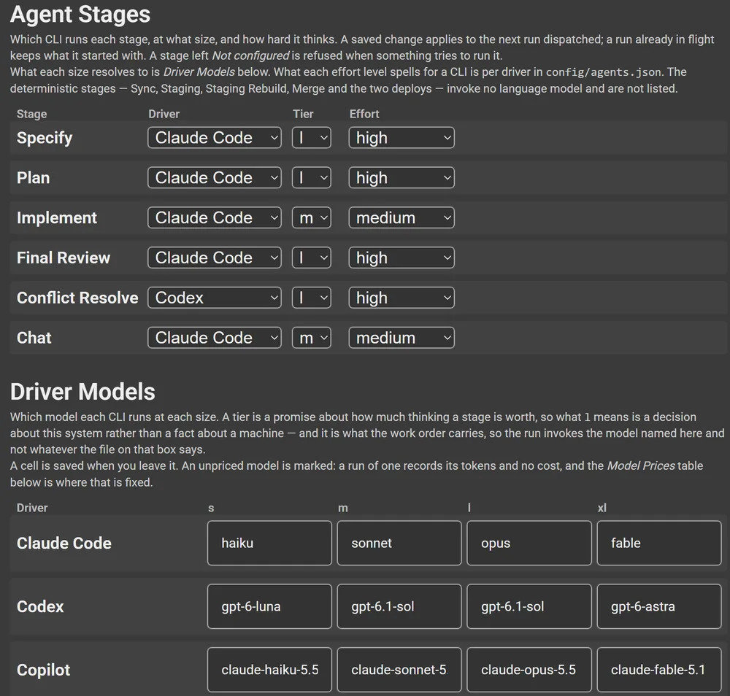
Task: Click the xl column header in Driver Models
Action: coord(602,508)
